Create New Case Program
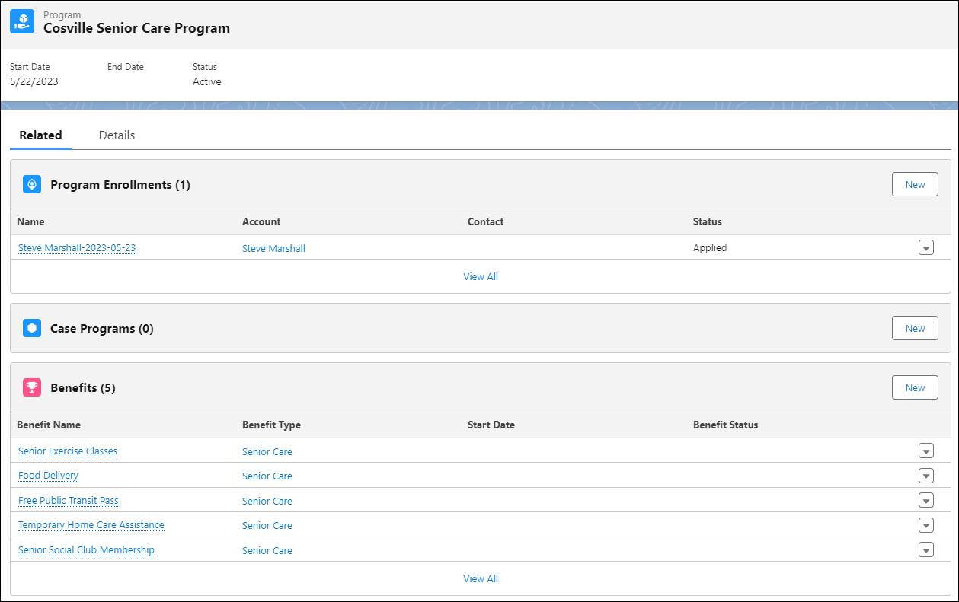The width and height of the screenshot is (959, 602). [915, 328]
